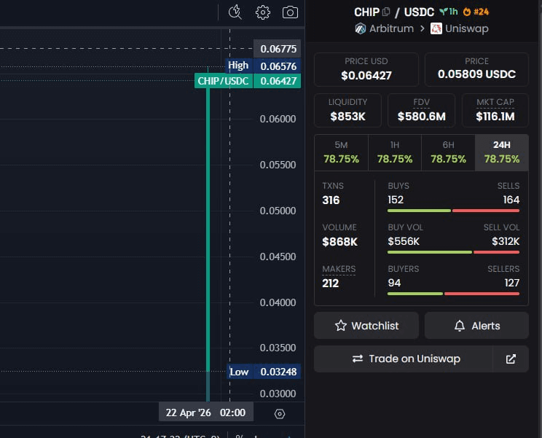Add pair to Watchlist
Viewport: 542px width, 438px height.
[366, 326]
